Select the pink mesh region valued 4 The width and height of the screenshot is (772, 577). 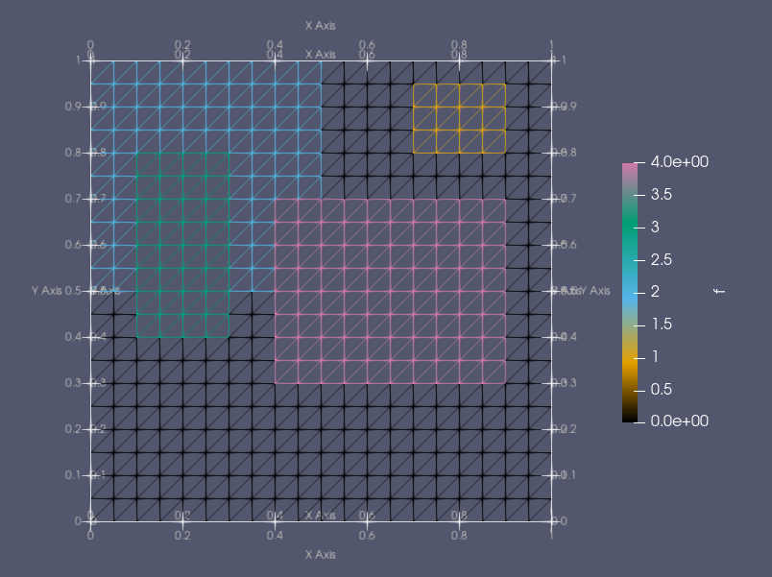pyautogui.click(x=390, y=291)
